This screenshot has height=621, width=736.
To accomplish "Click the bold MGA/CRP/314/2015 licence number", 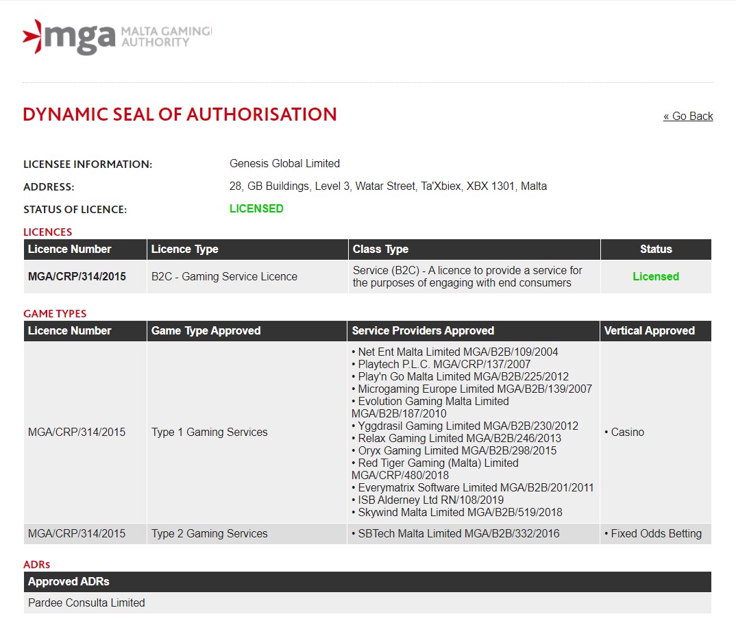I will [77, 276].
